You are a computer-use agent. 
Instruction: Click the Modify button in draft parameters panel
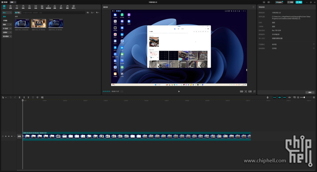(x=310, y=92)
